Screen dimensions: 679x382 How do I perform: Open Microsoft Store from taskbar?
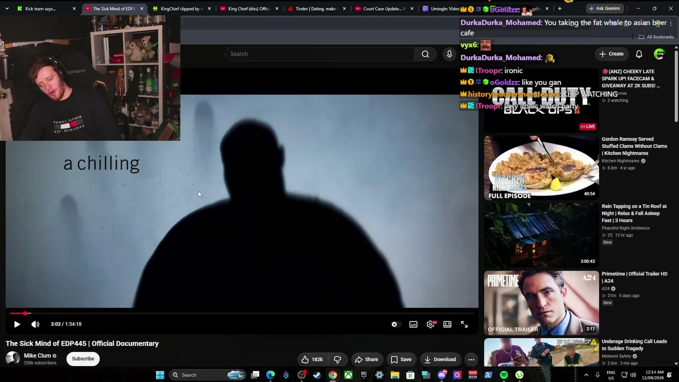point(410,375)
